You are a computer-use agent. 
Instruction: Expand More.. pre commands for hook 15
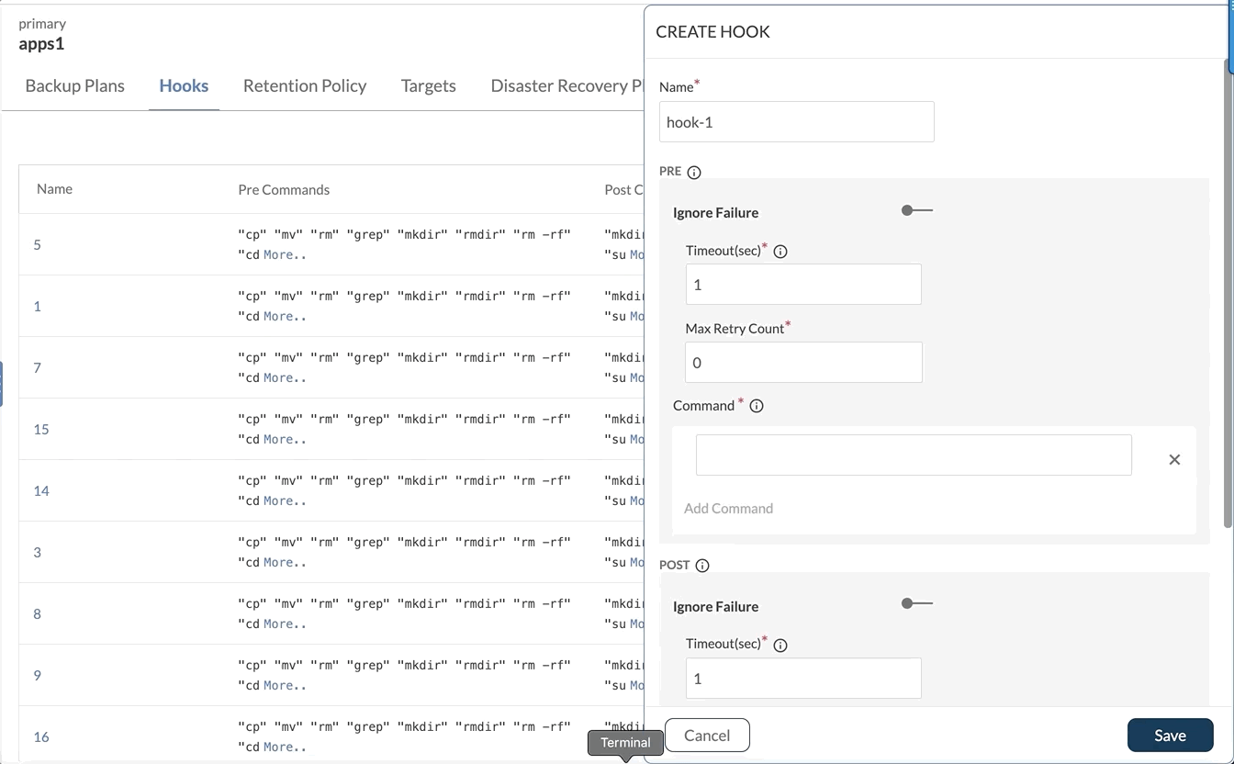285,439
